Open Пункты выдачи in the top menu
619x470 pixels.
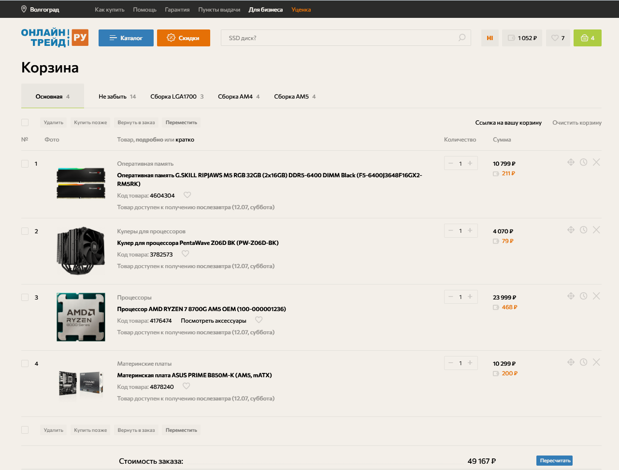coord(219,10)
